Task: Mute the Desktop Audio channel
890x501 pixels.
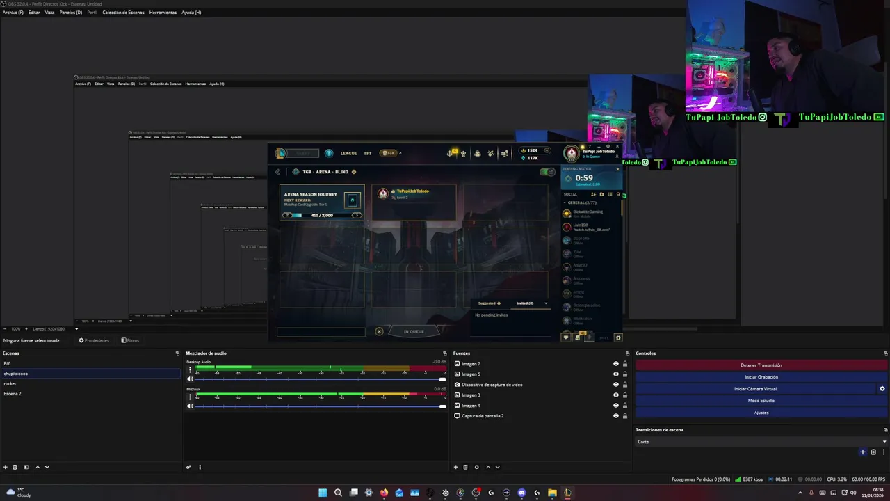Action: click(x=190, y=379)
